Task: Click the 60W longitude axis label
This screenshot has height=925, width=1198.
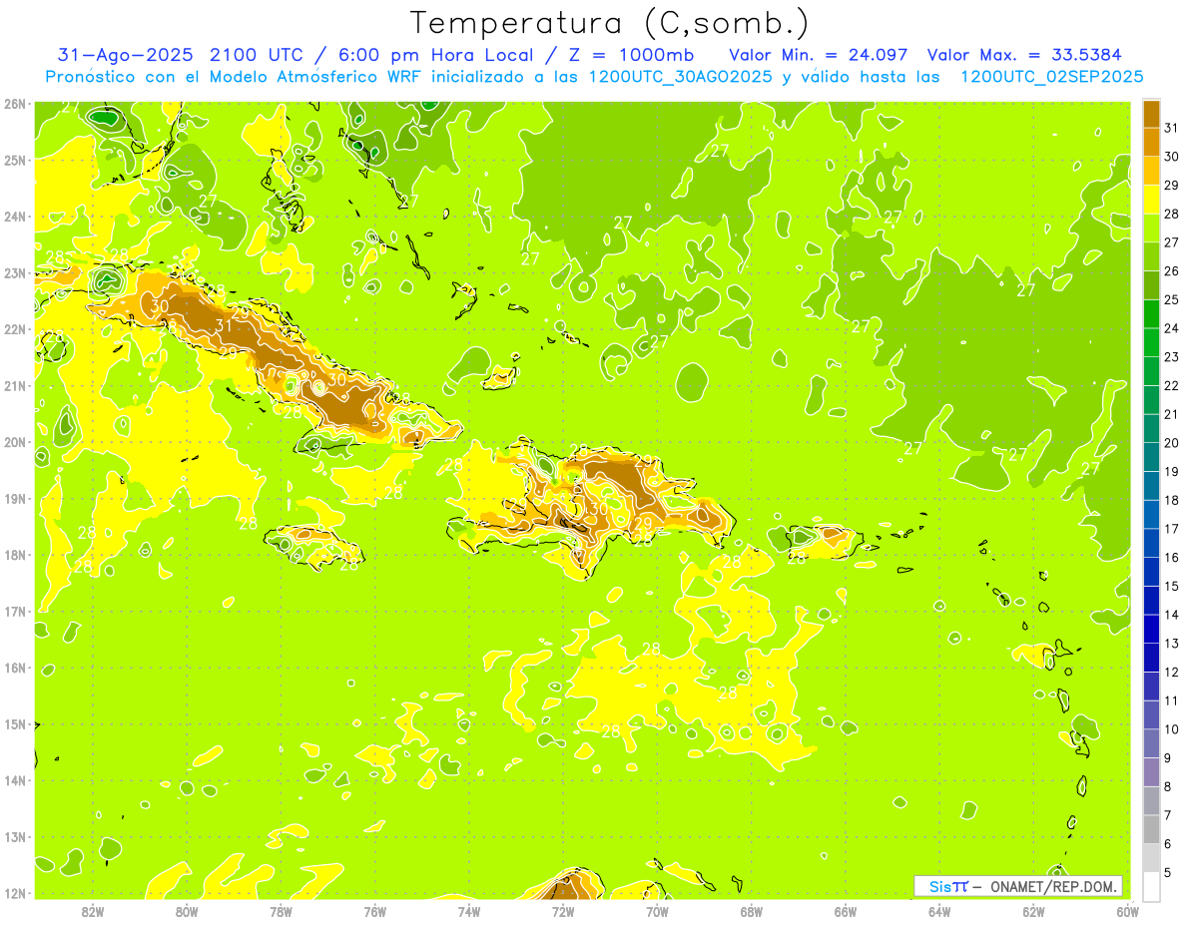Action: point(1127,911)
